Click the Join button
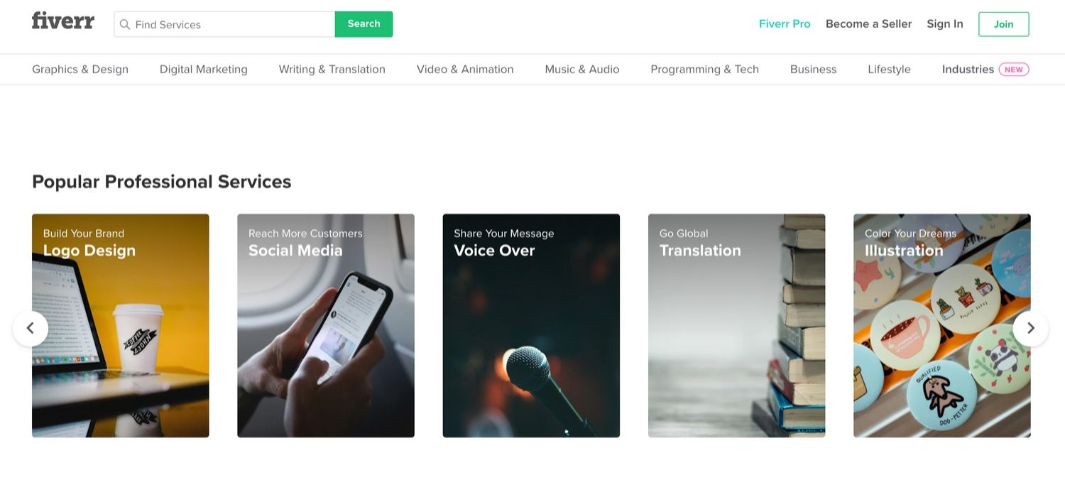 pos(1003,24)
